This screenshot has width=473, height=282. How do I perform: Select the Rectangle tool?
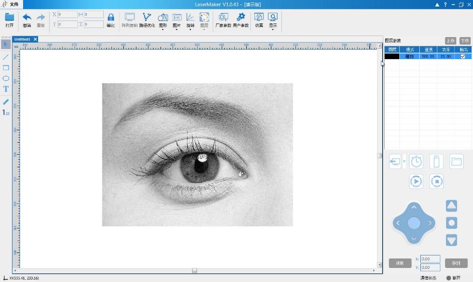point(6,68)
